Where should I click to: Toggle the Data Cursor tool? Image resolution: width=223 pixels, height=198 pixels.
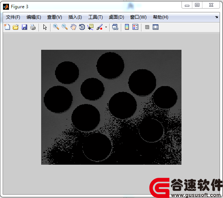(x=91, y=27)
